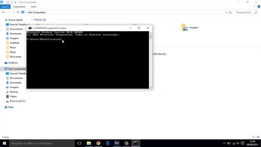Refresh the Este Computador view
Image resolution: width=261 pixels, height=147 pixels.
point(230,13)
